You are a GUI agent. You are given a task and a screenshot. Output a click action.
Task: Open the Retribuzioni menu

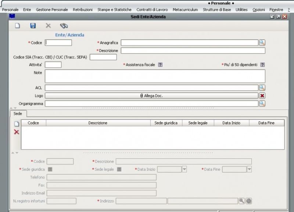click(83, 10)
